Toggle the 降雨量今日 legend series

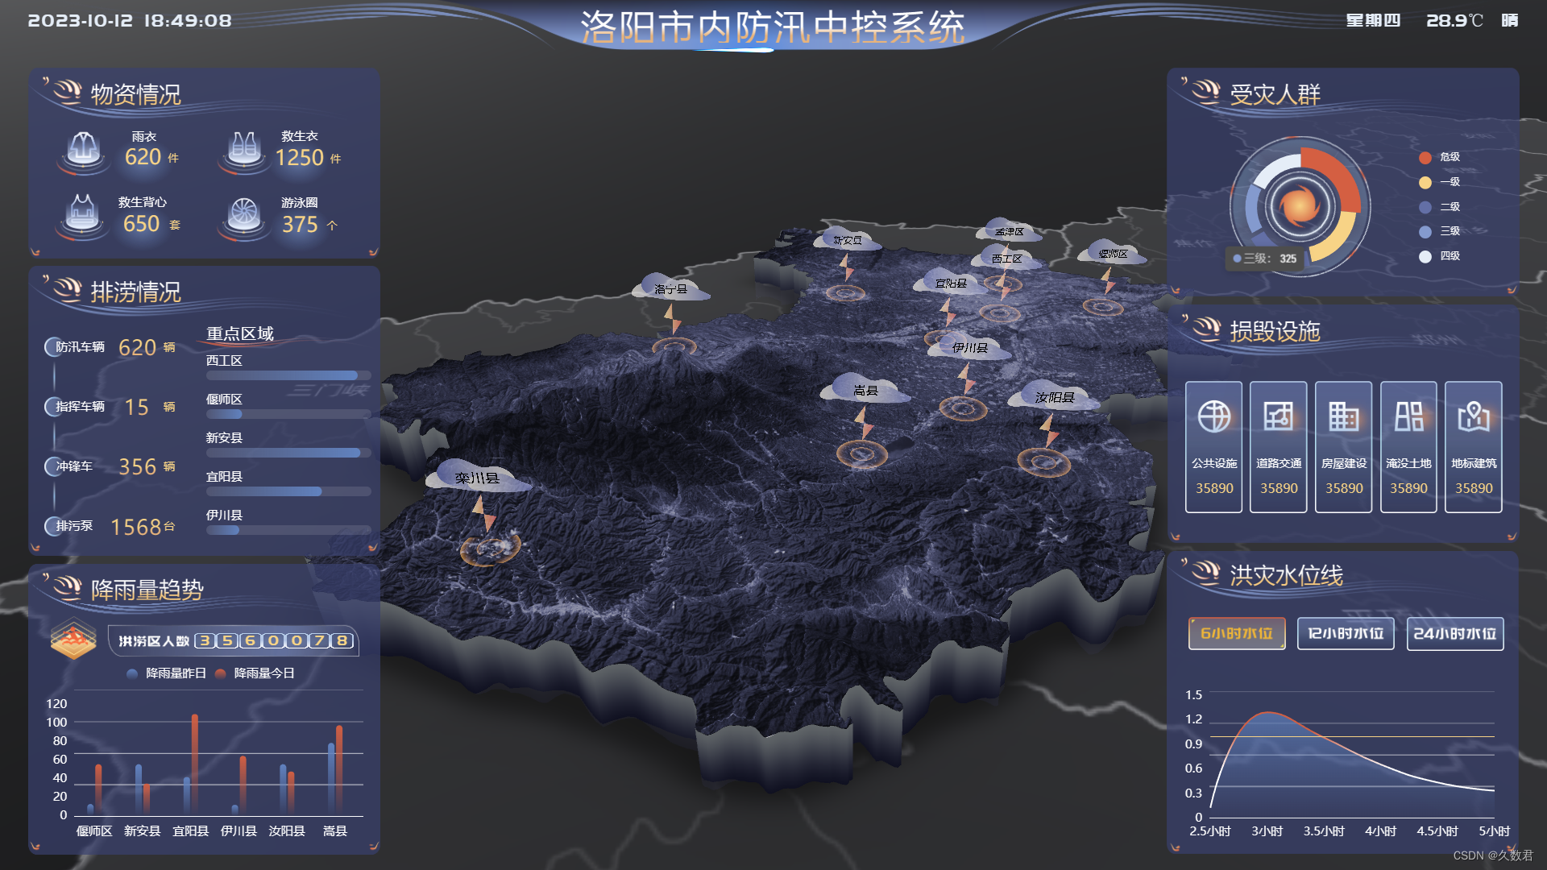(x=255, y=673)
